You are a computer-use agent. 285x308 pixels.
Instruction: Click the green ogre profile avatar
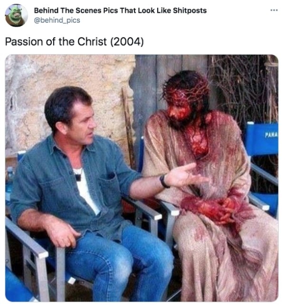tap(16, 15)
